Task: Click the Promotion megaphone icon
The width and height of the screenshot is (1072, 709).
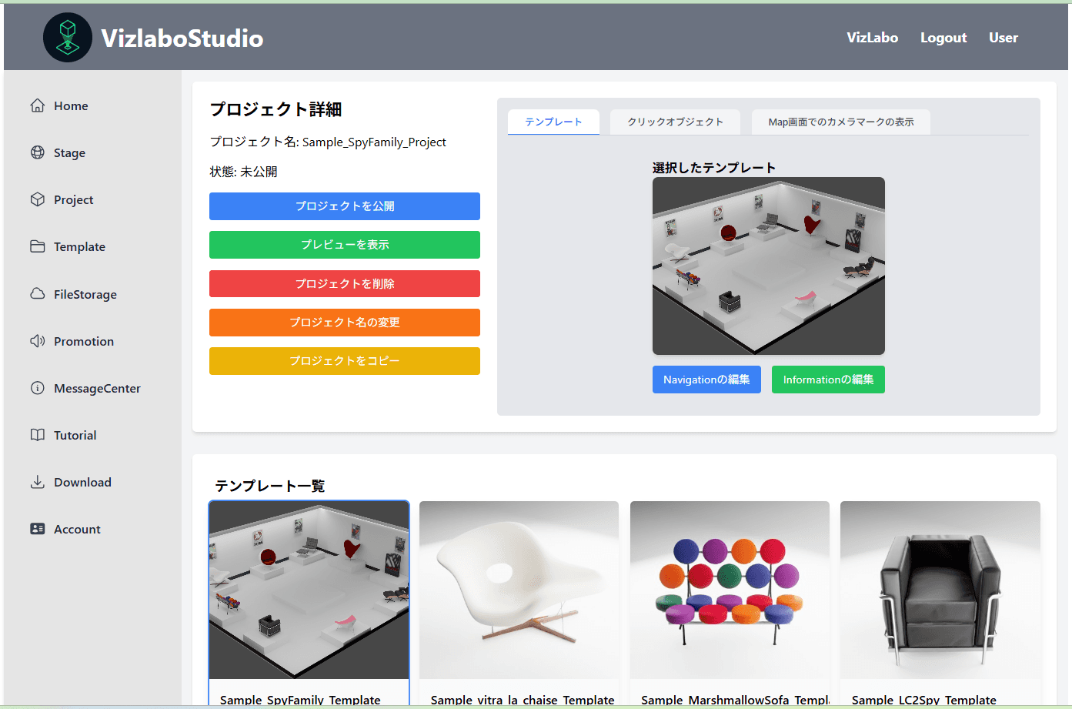Action: coord(37,341)
